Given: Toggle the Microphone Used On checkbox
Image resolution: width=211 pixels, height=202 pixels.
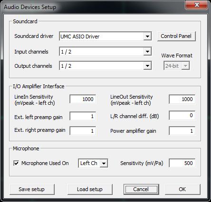Looking at the screenshot, I should click(x=16, y=163).
